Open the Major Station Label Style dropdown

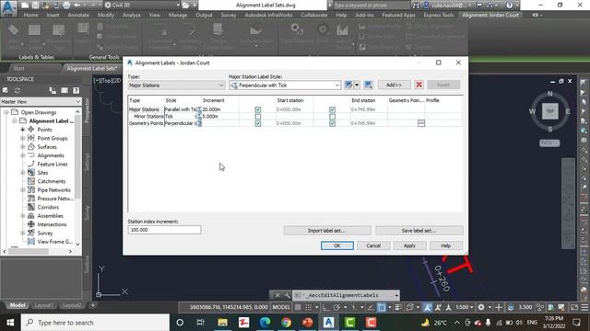click(285, 86)
